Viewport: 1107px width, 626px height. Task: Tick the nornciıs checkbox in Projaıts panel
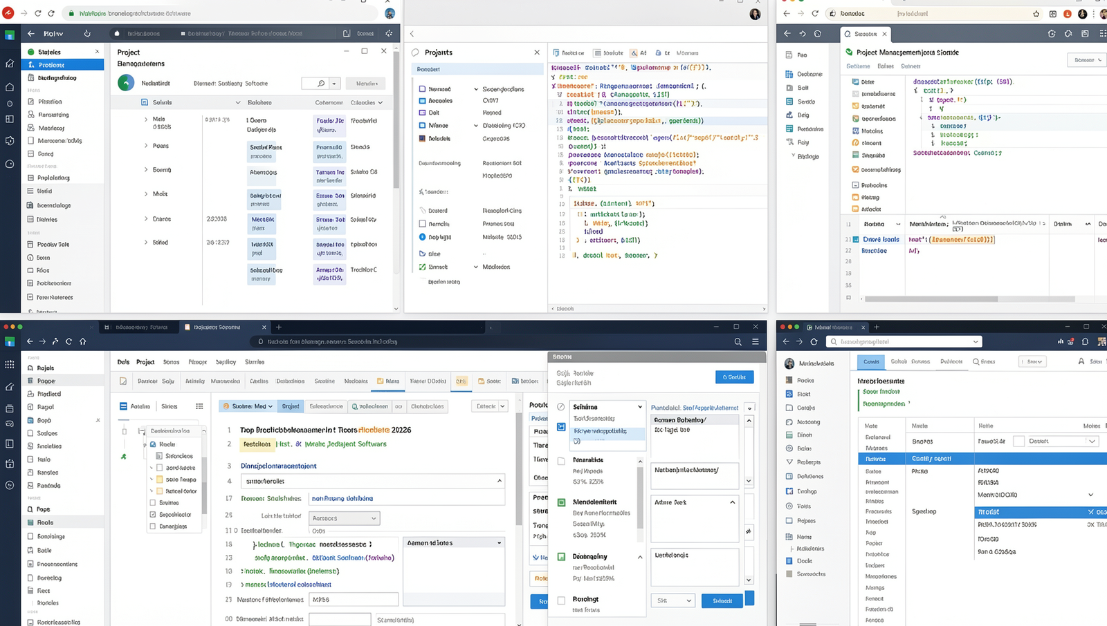pos(422,224)
